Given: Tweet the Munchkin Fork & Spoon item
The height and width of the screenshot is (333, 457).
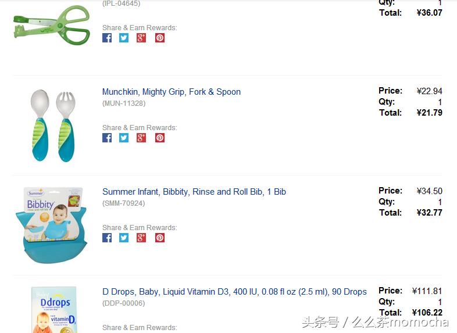Looking at the screenshot, I should (x=124, y=138).
